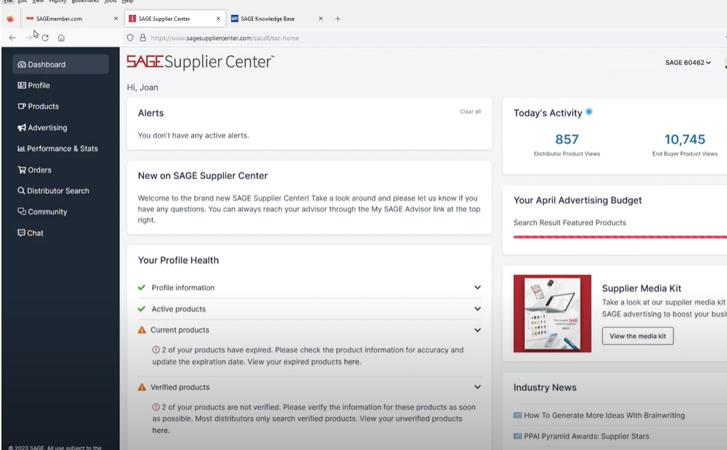Click the 'Hi, Joan' greeting text

coord(143,87)
